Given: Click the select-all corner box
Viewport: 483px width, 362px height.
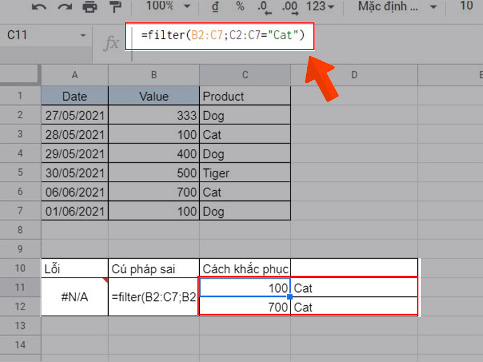Looking at the screenshot, I should [20, 74].
